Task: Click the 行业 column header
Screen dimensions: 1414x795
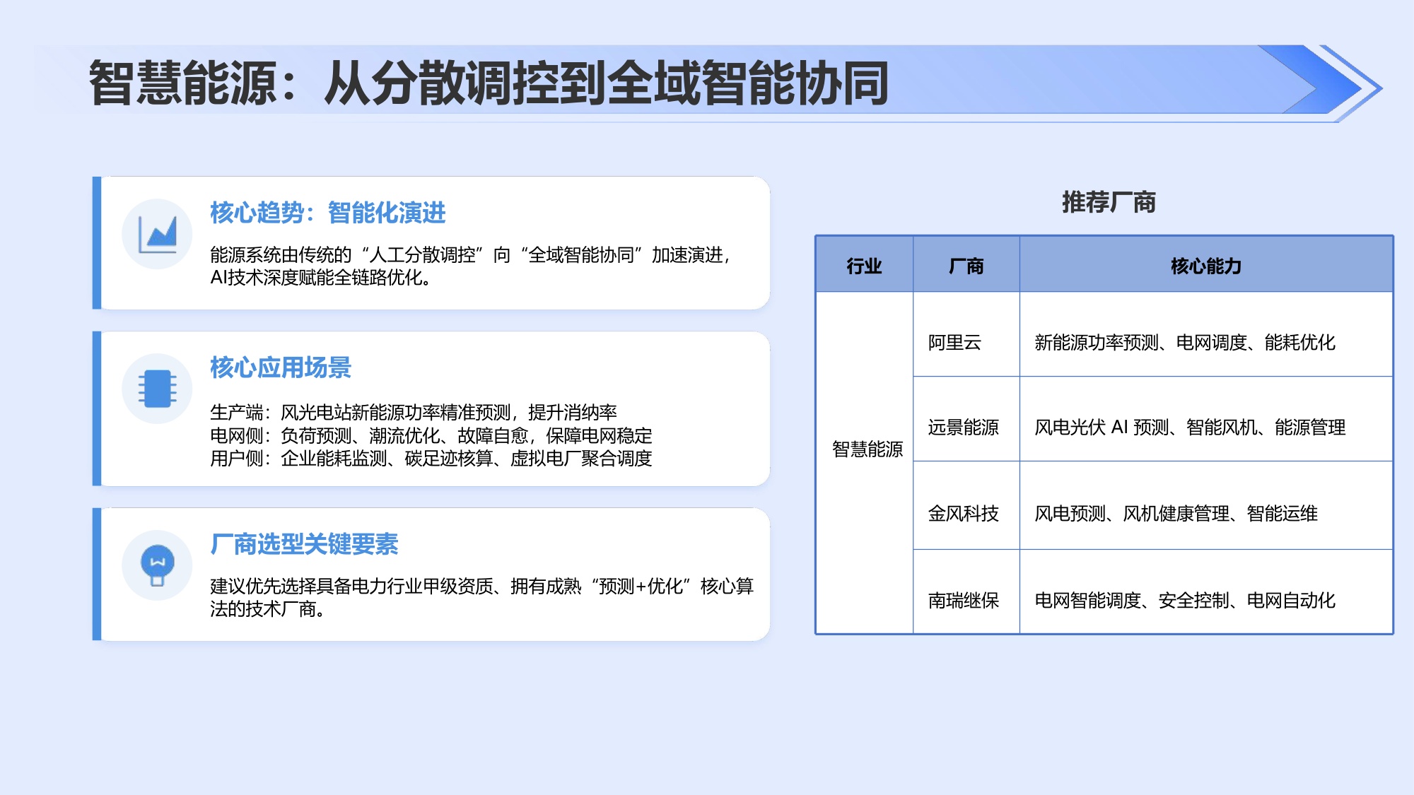Action: pyautogui.click(x=864, y=264)
